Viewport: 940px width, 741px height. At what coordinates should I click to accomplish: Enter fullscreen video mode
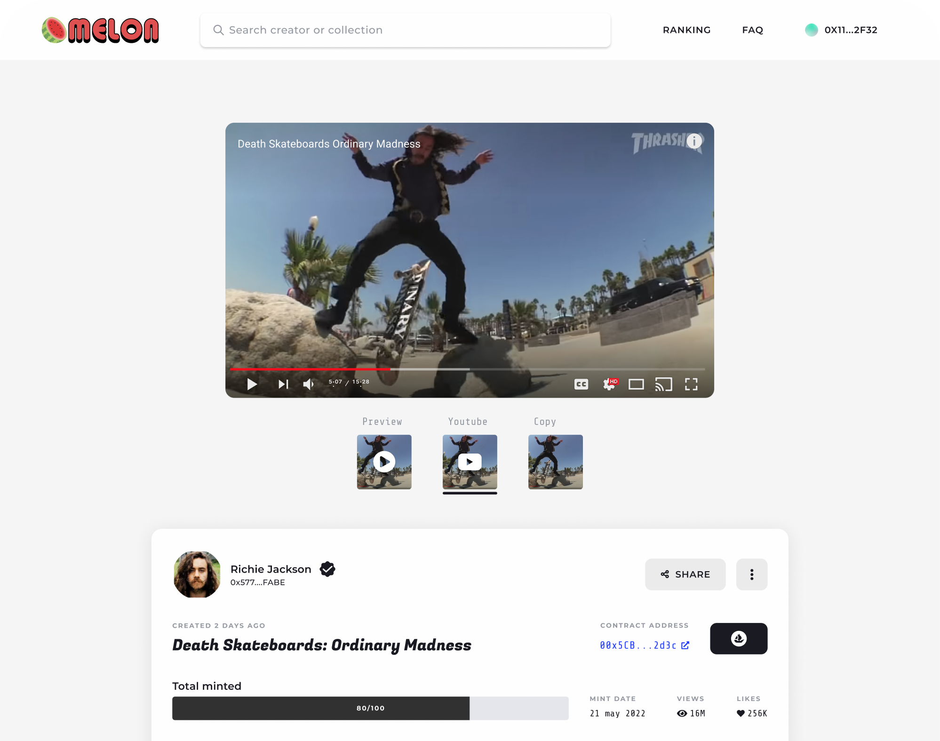click(x=691, y=384)
